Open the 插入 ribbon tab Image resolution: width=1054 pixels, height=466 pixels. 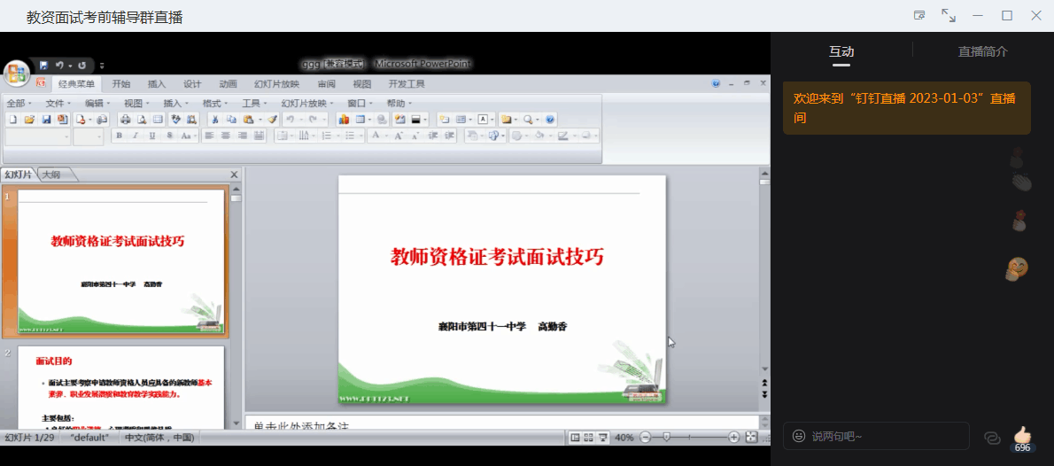(157, 84)
